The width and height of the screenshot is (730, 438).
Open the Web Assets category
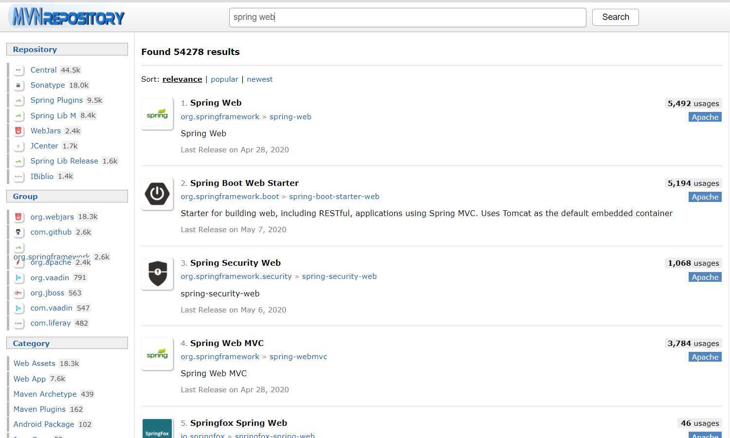coord(35,364)
